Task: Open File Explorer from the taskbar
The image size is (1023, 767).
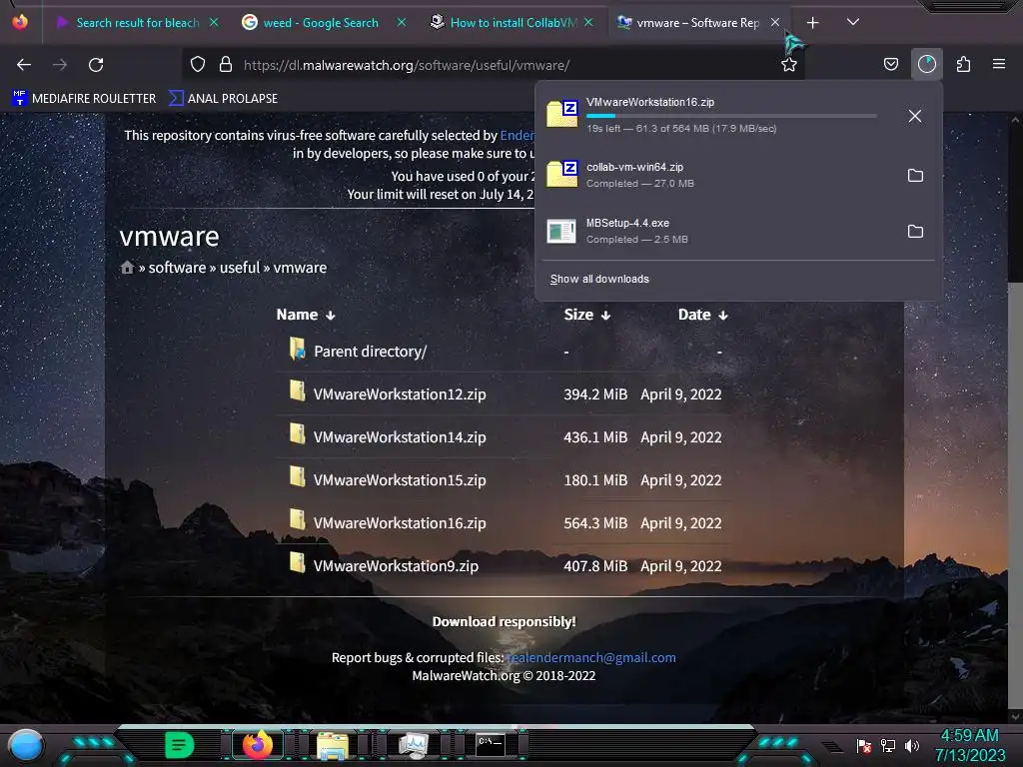Action: (x=332, y=745)
